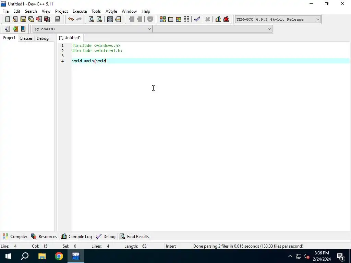This screenshot has height=263, width=351.
Task: Click line number 3 in the gutter
Action: point(62,56)
